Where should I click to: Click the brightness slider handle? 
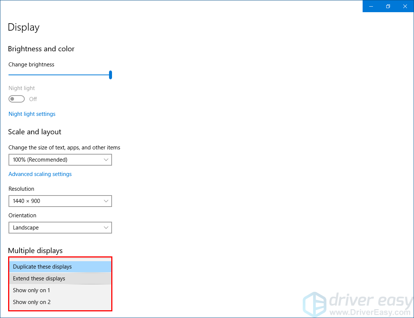point(111,75)
